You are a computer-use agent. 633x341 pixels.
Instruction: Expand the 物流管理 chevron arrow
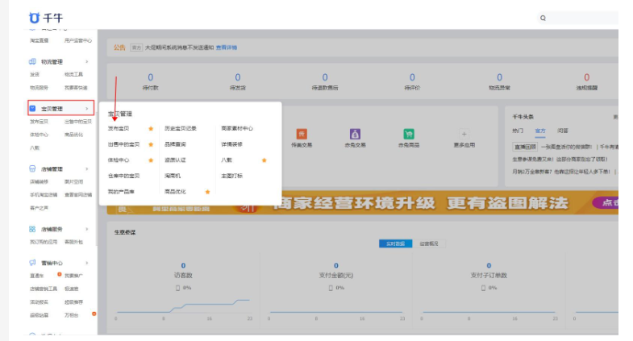click(87, 62)
